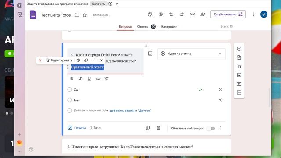Open selection popup three-dot menu
The width and height of the screenshot is (281, 158).
tap(94, 61)
